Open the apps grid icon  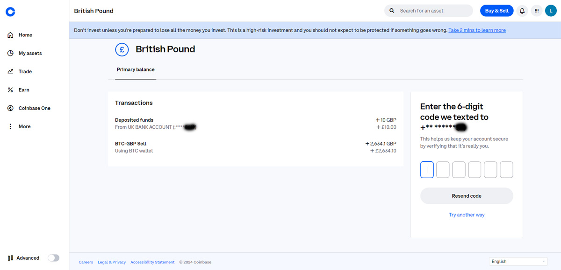point(537,11)
